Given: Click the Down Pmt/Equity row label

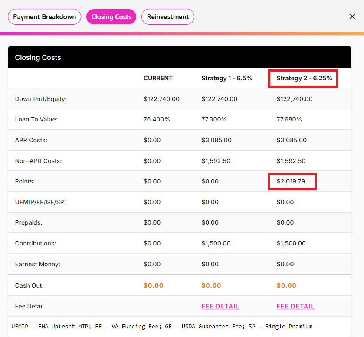Looking at the screenshot, I should point(41,99).
